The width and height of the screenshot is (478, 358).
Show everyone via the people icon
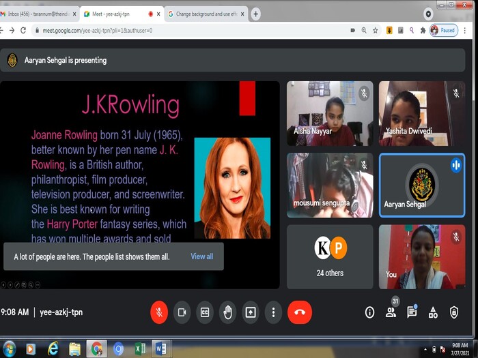click(x=391, y=312)
